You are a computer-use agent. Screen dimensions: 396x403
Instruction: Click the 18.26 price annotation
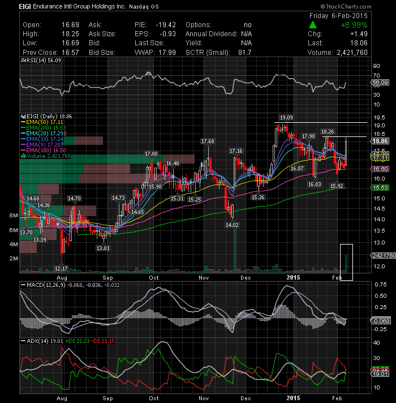coord(328,132)
